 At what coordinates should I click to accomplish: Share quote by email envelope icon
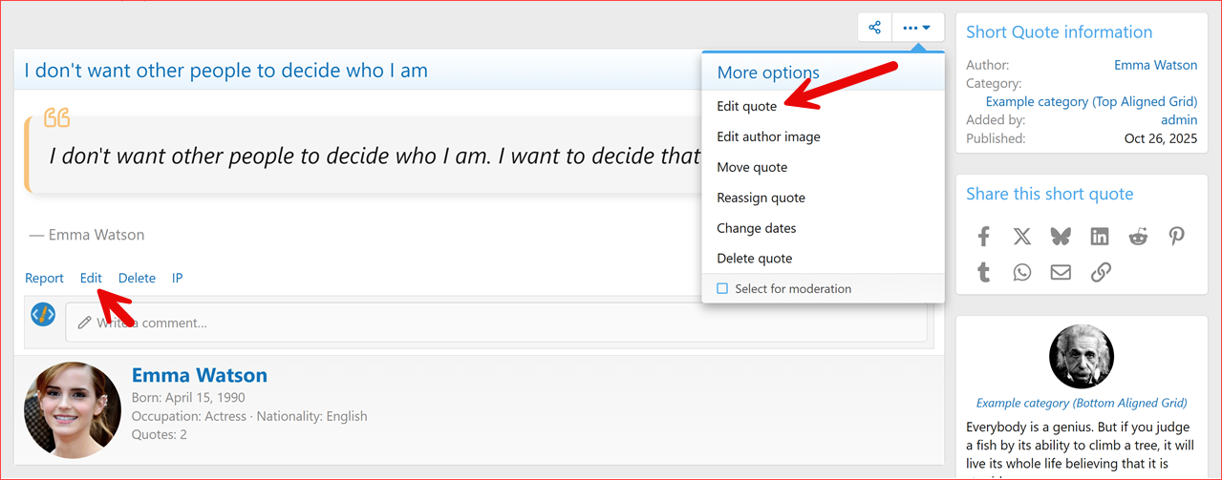[1061, 273]
